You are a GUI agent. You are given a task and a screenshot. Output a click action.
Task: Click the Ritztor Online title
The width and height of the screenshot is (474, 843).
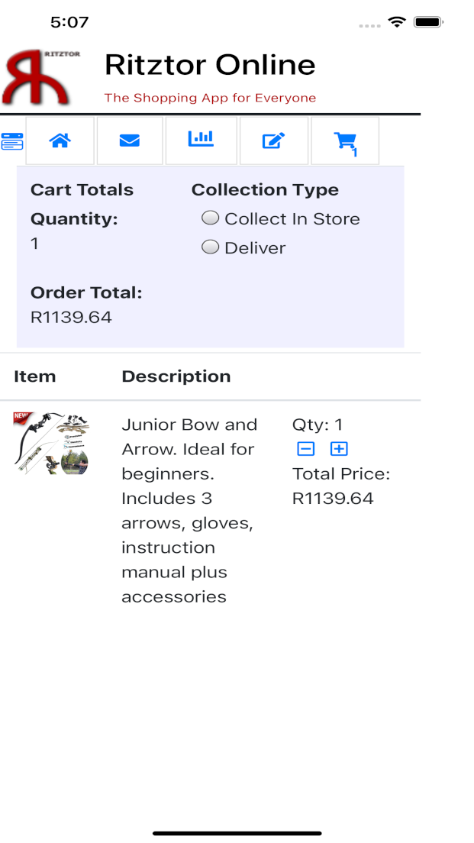click(x=210, y=65)
